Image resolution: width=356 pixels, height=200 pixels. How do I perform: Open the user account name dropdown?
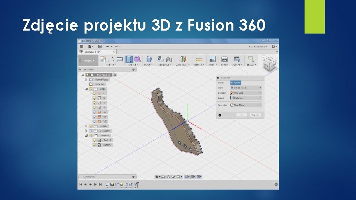pyautogui.click(x=258, y=46)
